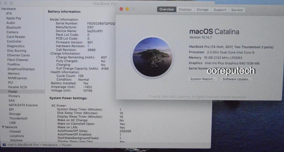Click the Condition value Normal
Viewport: 284px width, 152px height.
[83, 80]
